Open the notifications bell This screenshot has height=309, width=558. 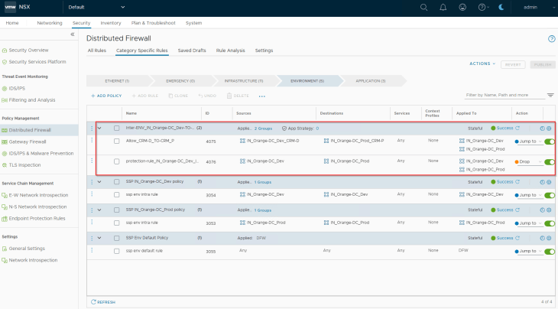pos(443,7)
